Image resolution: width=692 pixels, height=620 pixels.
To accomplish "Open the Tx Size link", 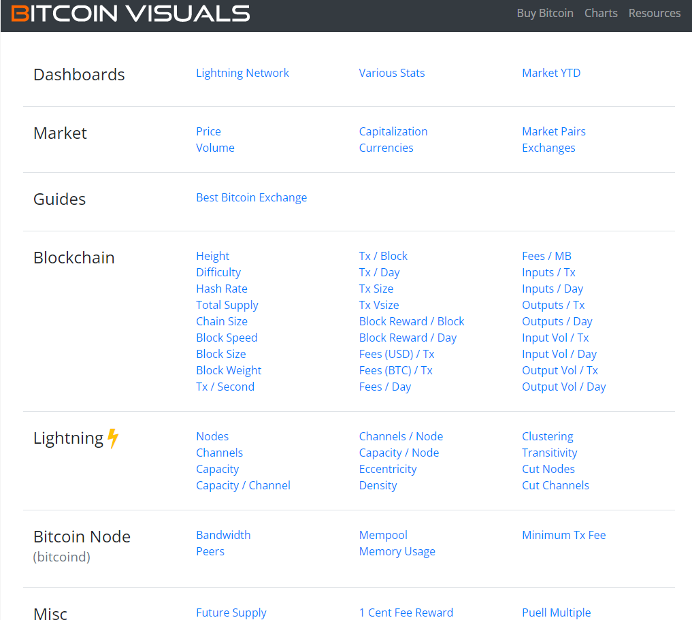I will tap(376, 289).
